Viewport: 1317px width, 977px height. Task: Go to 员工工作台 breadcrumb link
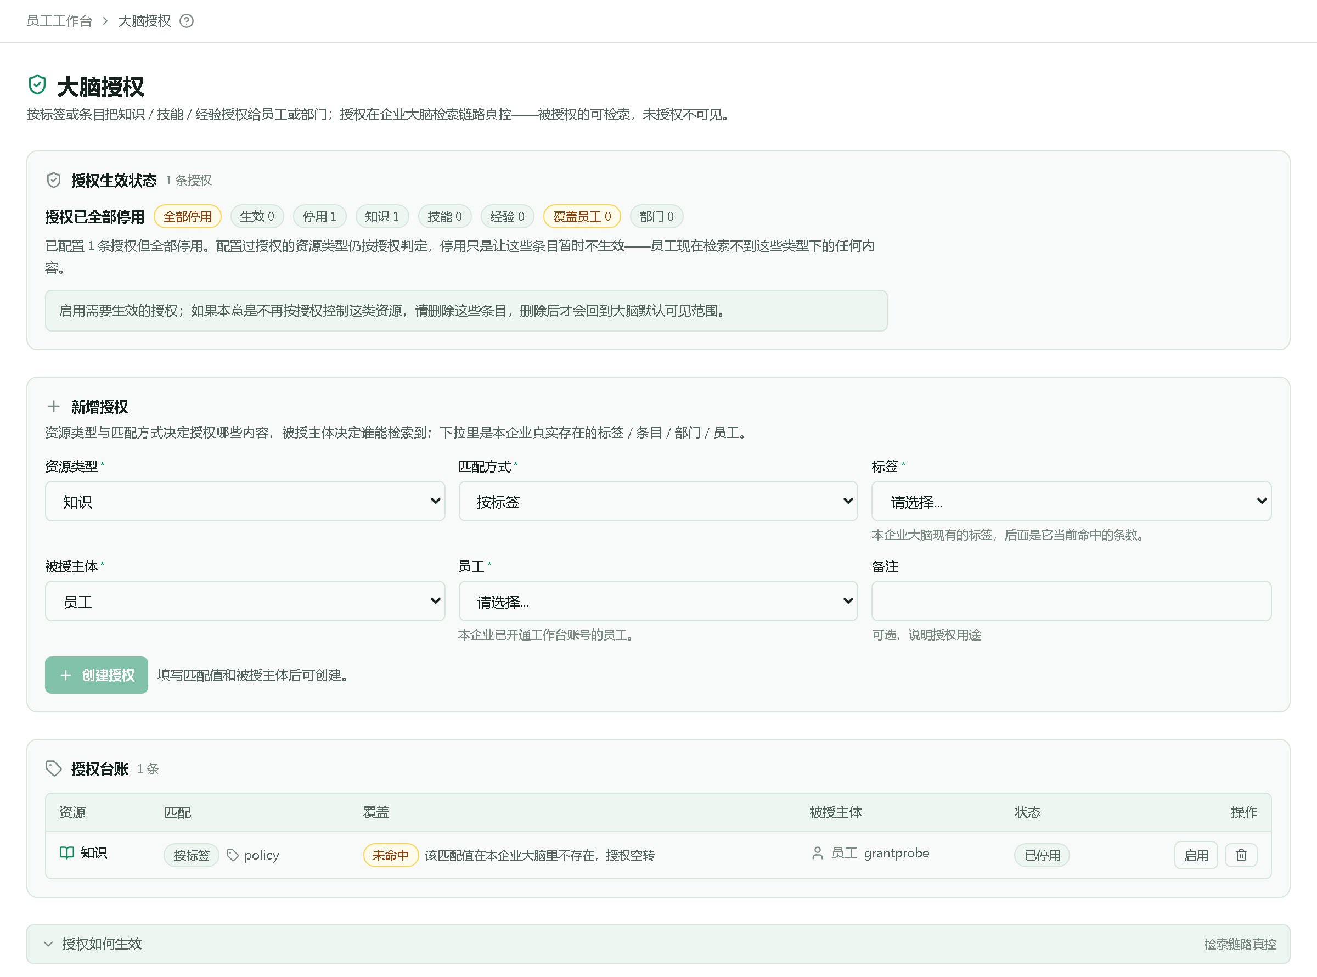click(59, 21)
